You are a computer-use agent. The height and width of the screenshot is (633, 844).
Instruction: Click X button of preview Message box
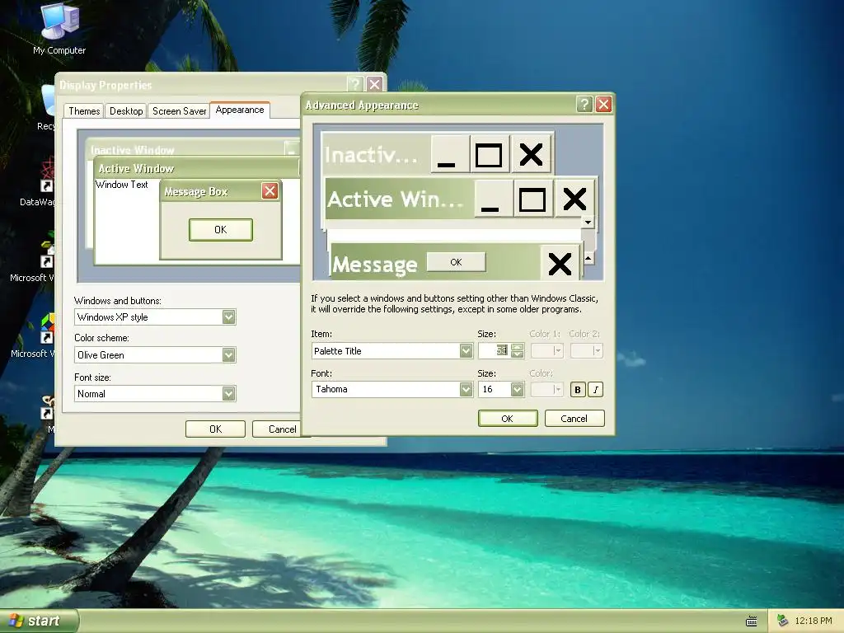click(x=560, y=263)
